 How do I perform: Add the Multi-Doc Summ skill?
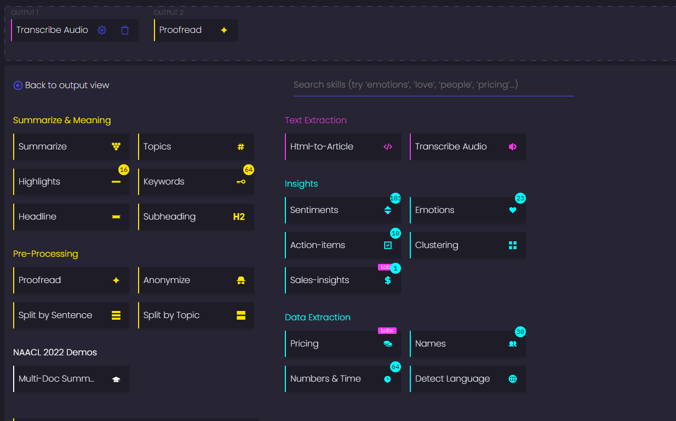coord(71,379)
